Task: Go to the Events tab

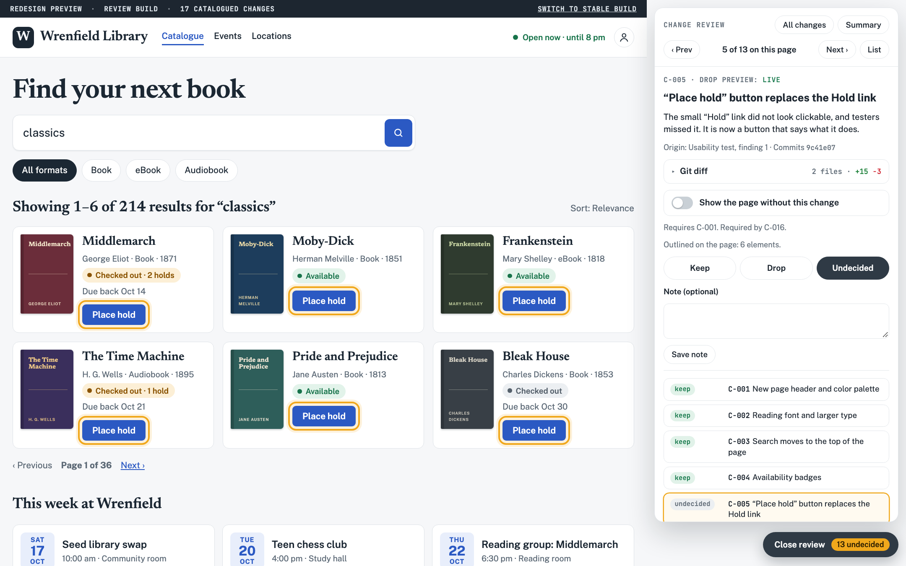Action: (x=228, y=36)
